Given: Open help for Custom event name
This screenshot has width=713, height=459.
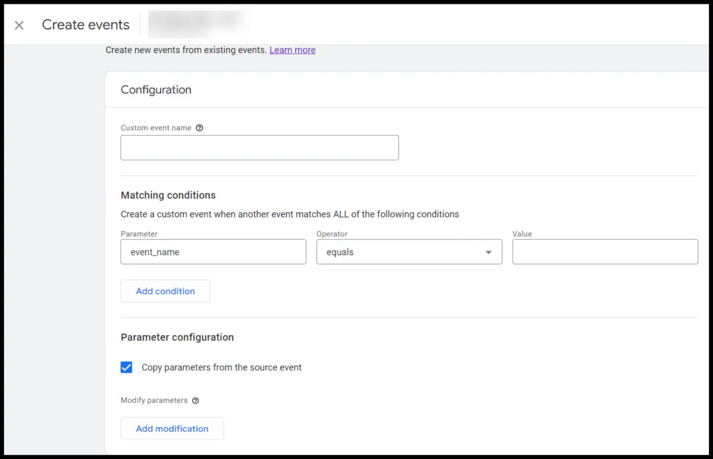Looking at the screenshot, I should point(199,128).
